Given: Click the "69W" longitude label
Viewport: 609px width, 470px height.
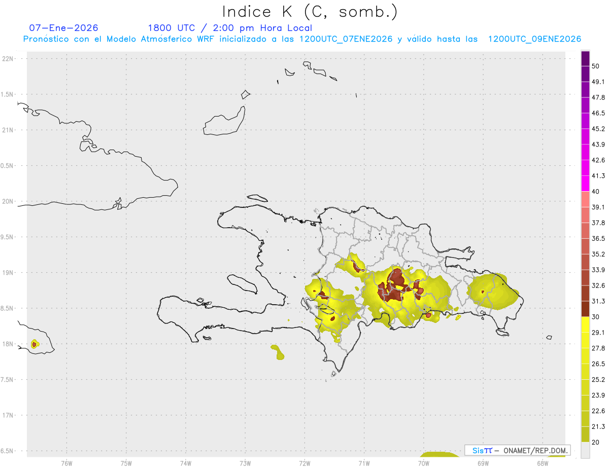Looking at the screenshot, I should tap(483, 462).
